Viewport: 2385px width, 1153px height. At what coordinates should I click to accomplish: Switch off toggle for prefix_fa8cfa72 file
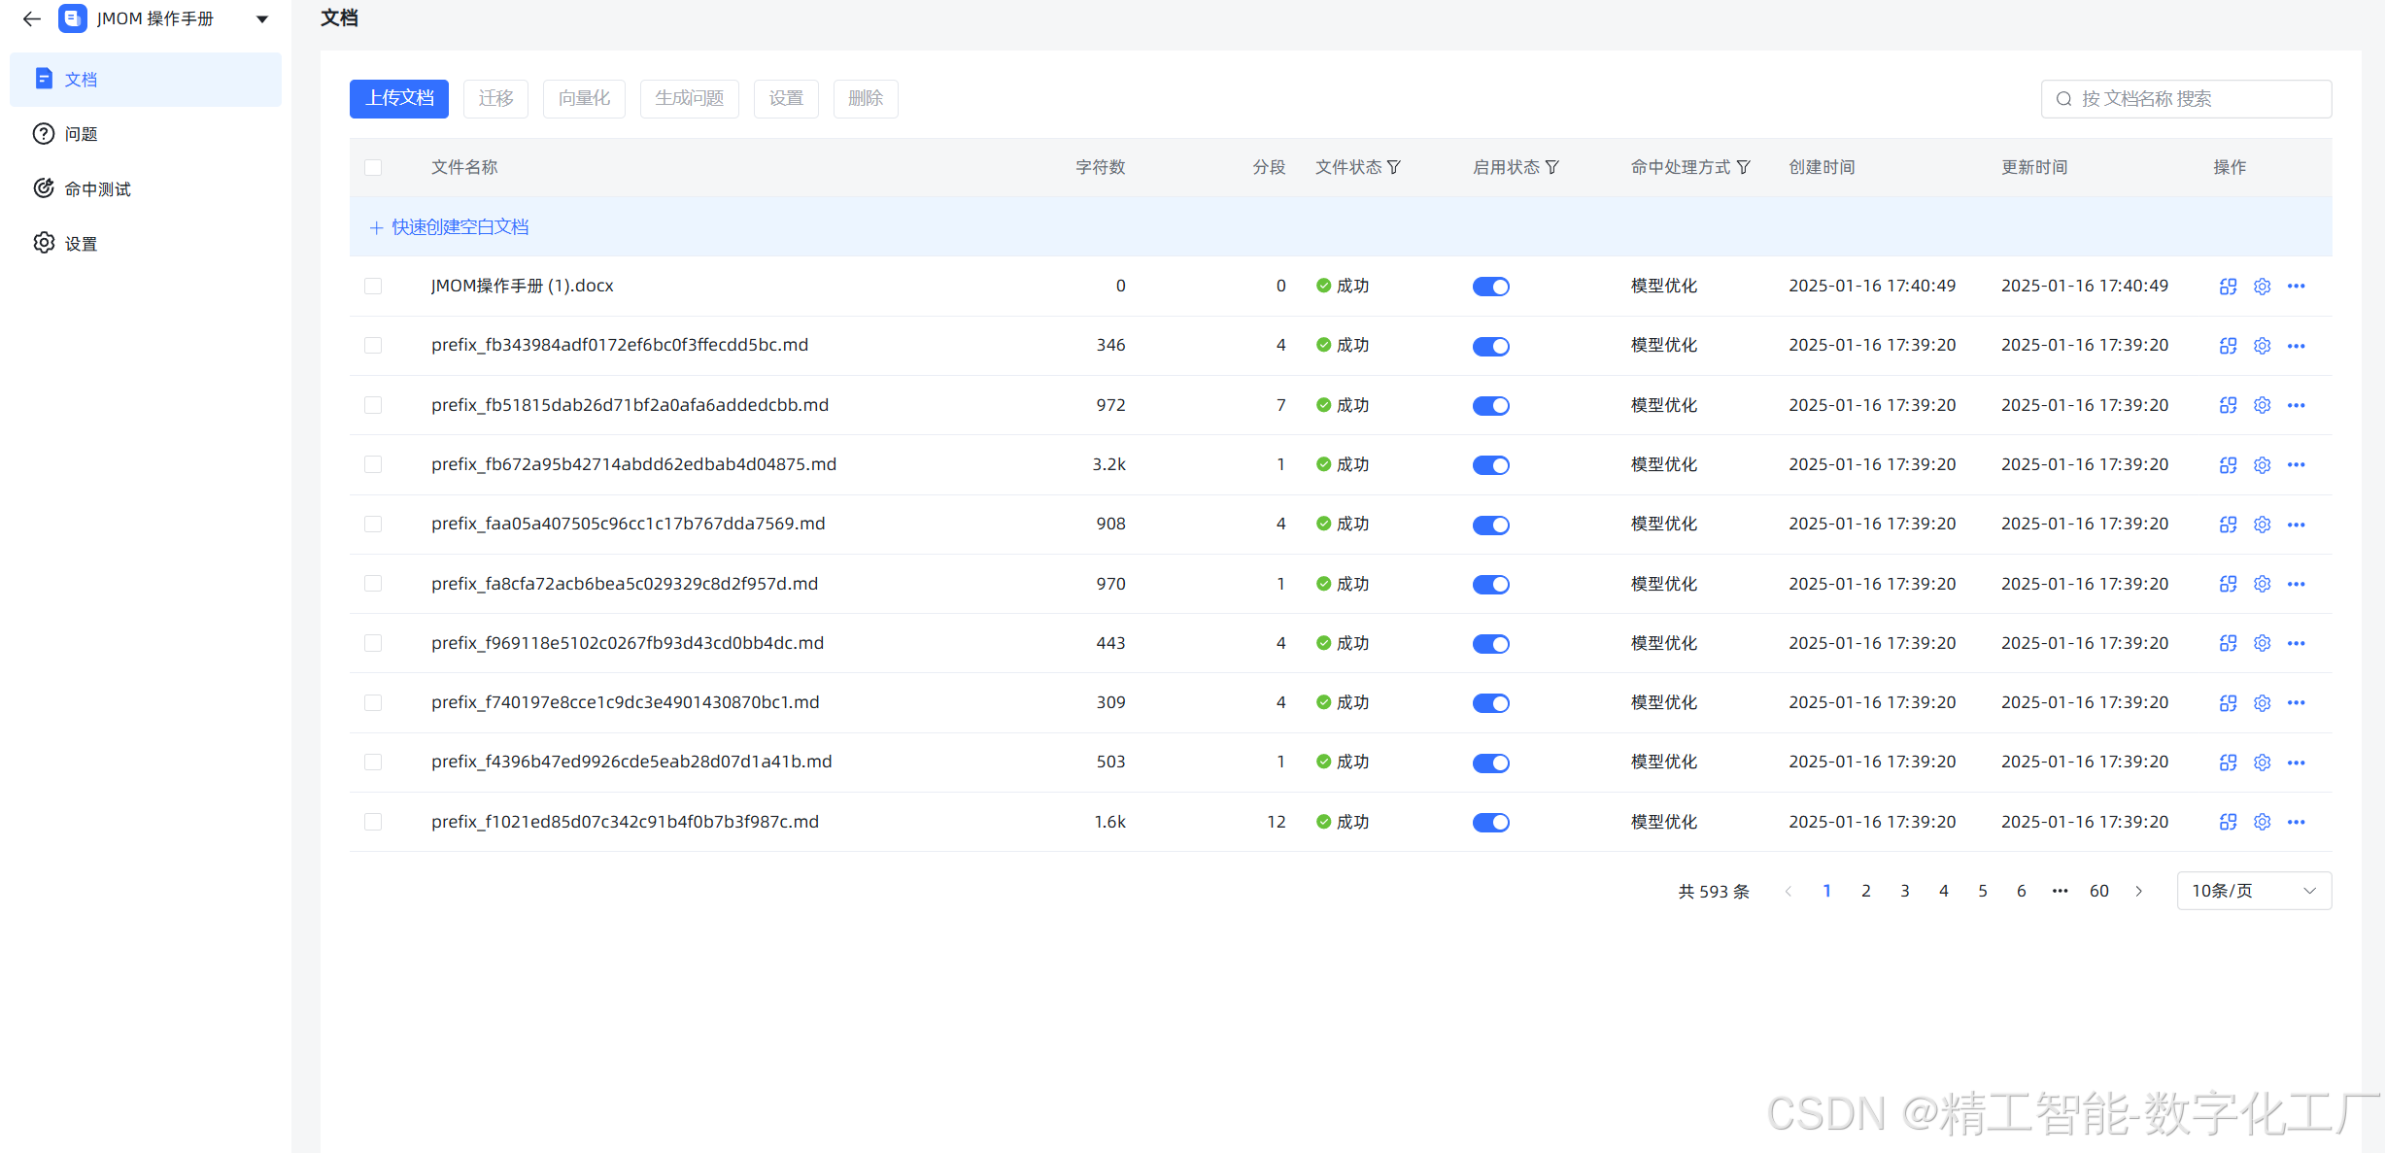(x=1490, y=584)
